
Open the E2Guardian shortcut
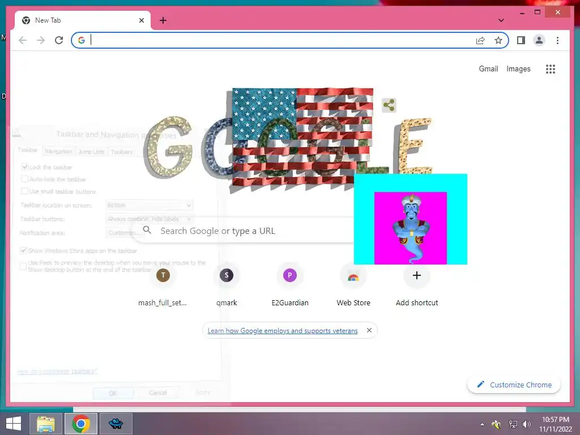coord(290,285)
